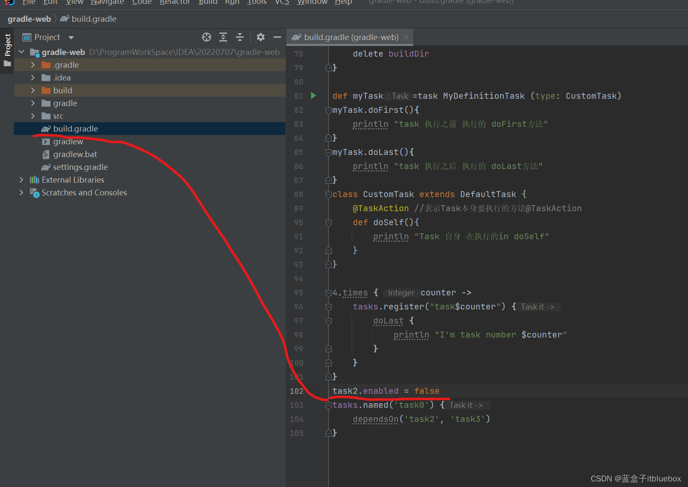This screenshot has height=487, width=688.
Task: Open the Refactor menu
Action: point(175,2)
